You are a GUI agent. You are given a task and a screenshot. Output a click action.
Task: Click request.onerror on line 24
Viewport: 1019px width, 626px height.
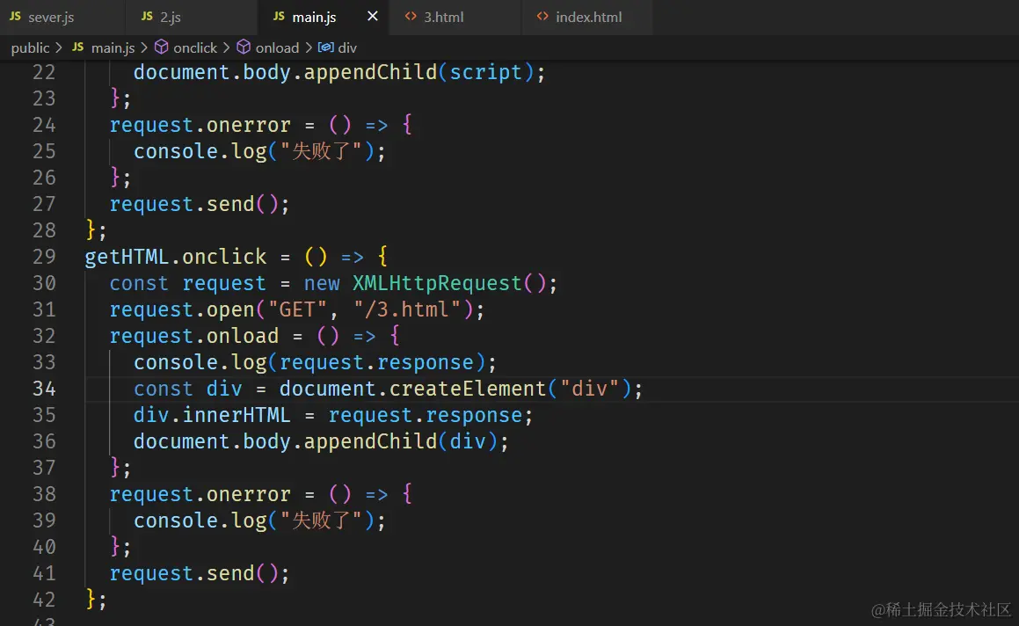200,125
